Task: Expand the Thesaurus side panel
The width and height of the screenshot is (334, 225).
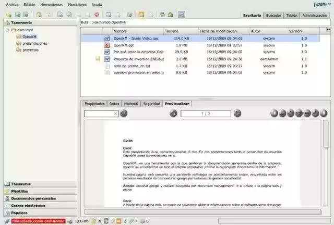Action: pyautogui.click(x=21, y=184)
